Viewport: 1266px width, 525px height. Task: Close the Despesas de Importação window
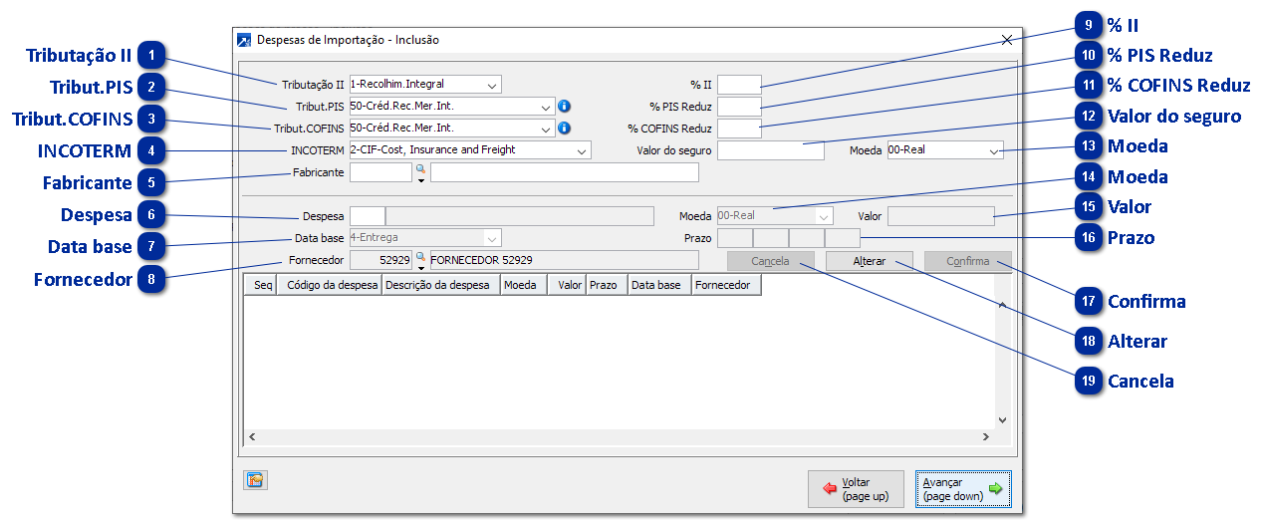(1006, 40)
